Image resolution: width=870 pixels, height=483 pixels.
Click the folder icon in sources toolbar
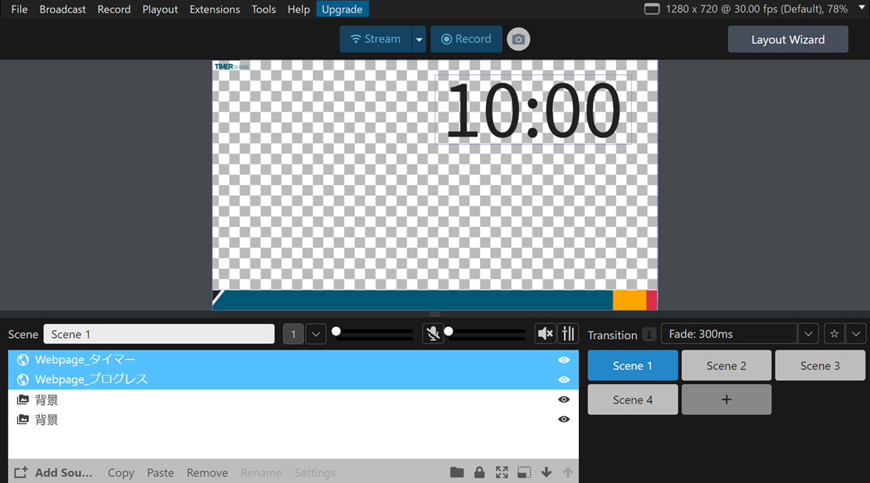pyautogui.click(x=457, y=472)
